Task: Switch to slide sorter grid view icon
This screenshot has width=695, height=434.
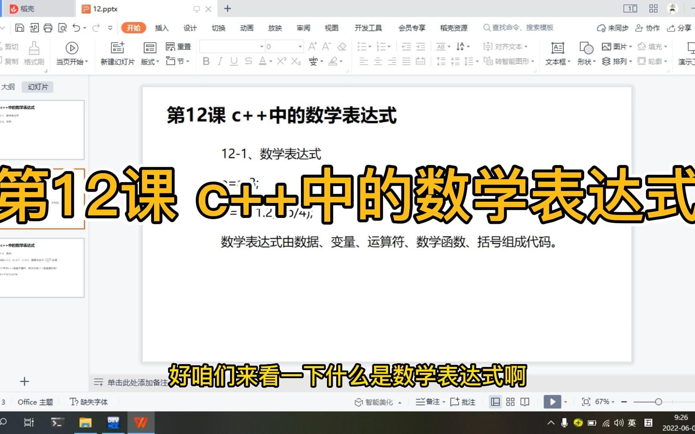Action: [x=510, y=401]
